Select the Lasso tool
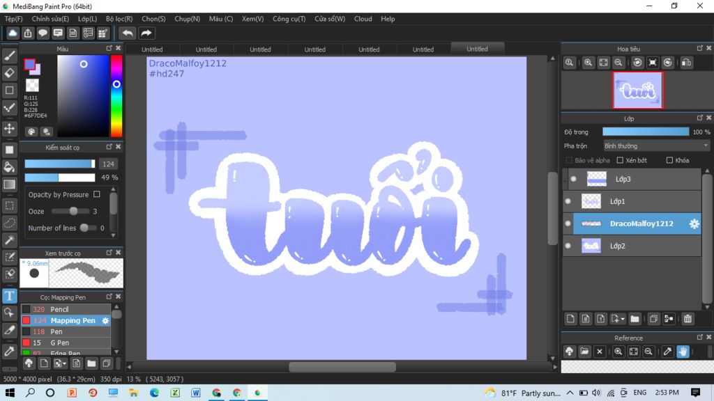 [x=9, y=223]
